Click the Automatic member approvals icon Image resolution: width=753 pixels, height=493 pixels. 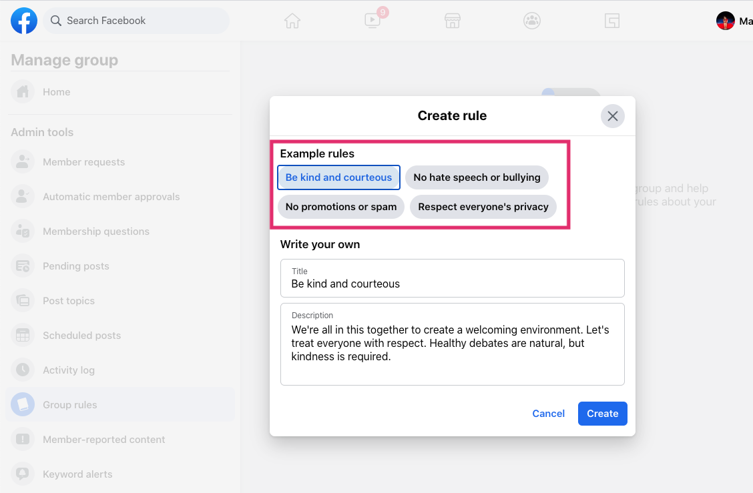tap(23, 196)
